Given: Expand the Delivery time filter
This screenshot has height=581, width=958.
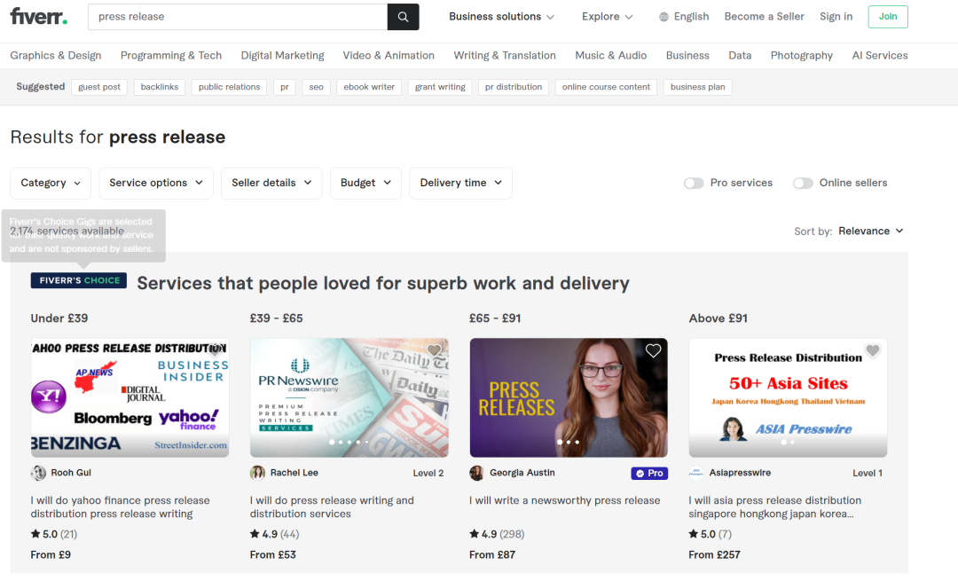Looking at the screenshot, I should pyautogui.click(x=460, y=184).
